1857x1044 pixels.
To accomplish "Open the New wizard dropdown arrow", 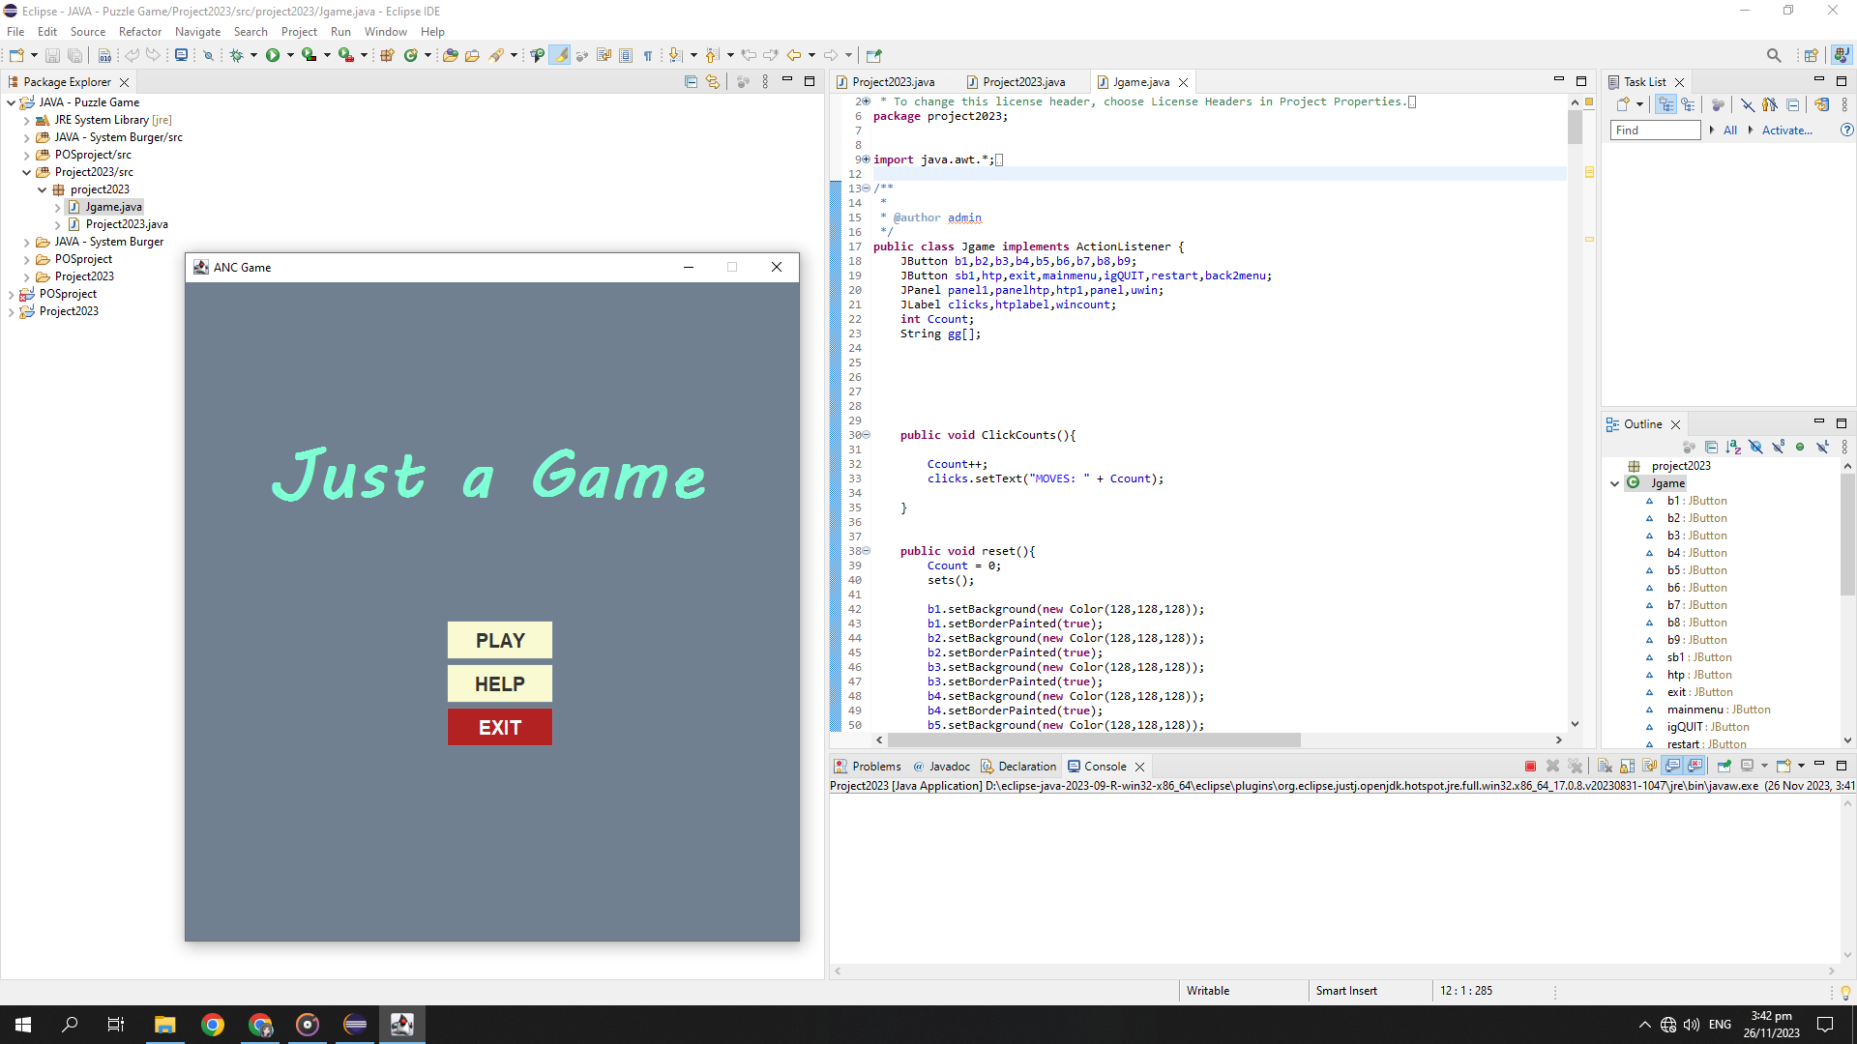I will [x=34, y=55].
